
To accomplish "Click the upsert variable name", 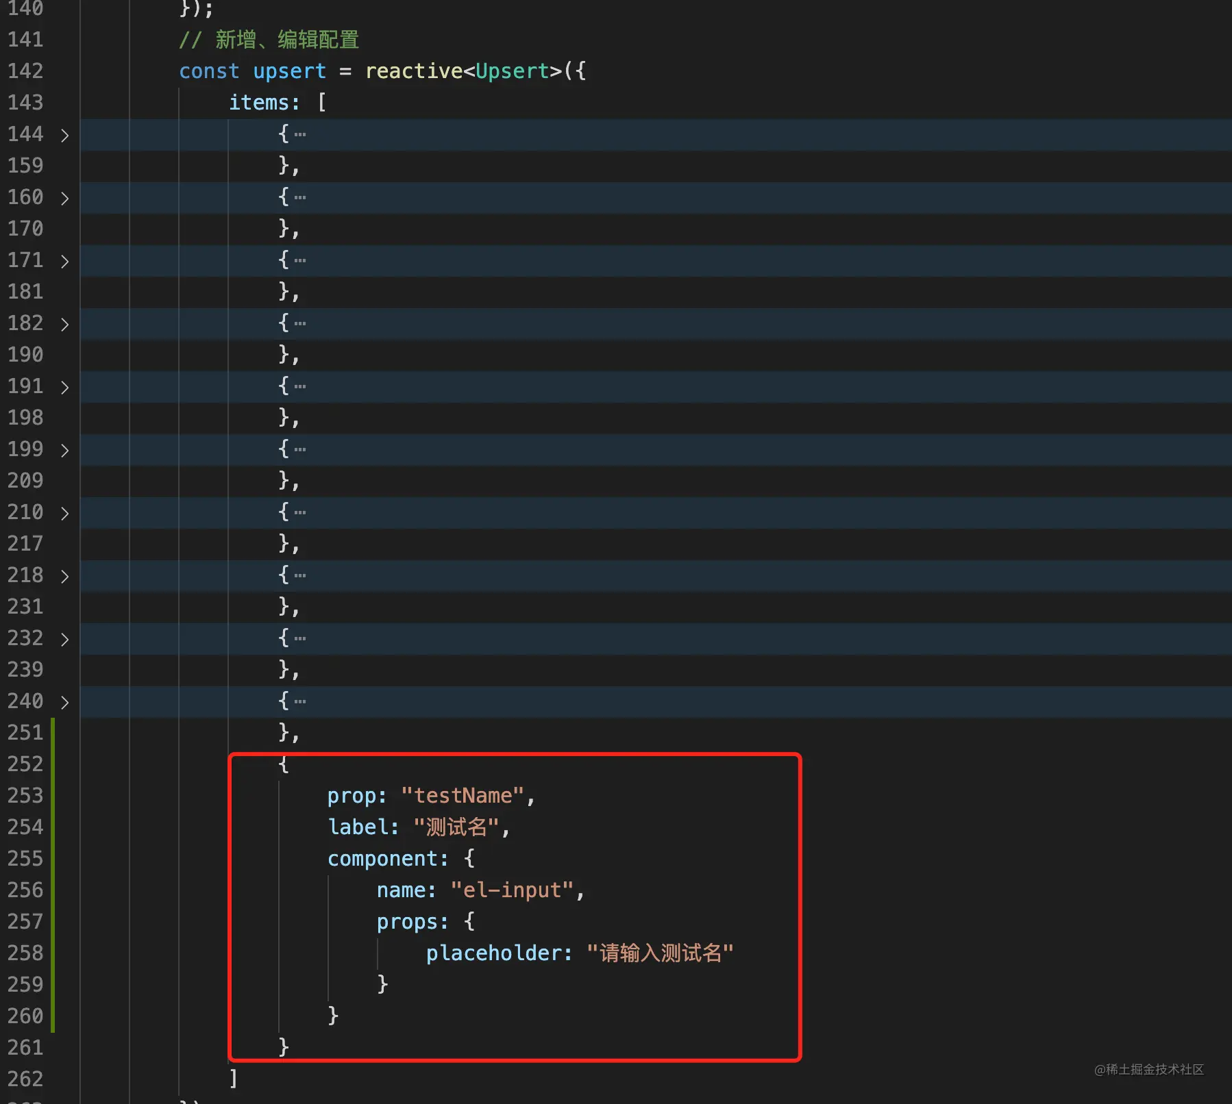I will (290, 71).
